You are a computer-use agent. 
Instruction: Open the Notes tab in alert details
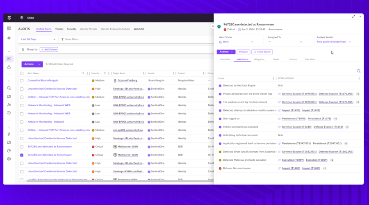[x=276, y=59]
